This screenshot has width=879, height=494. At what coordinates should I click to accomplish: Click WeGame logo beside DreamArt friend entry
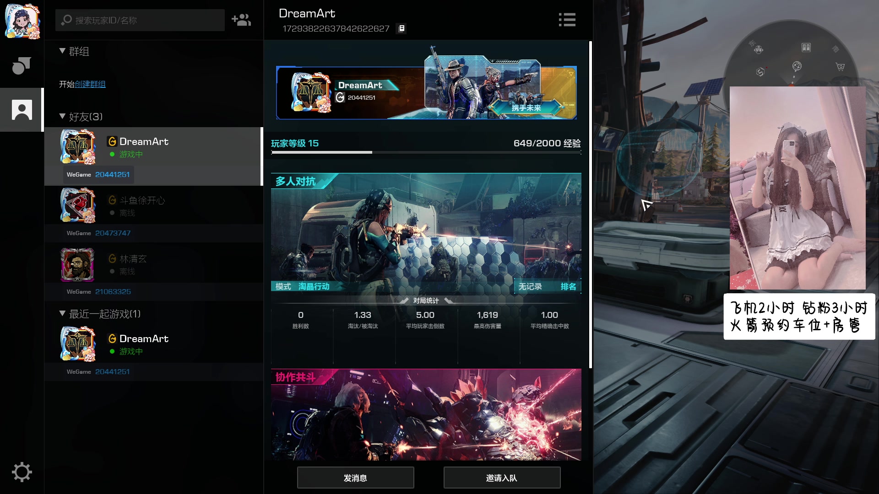click(112, 141)
